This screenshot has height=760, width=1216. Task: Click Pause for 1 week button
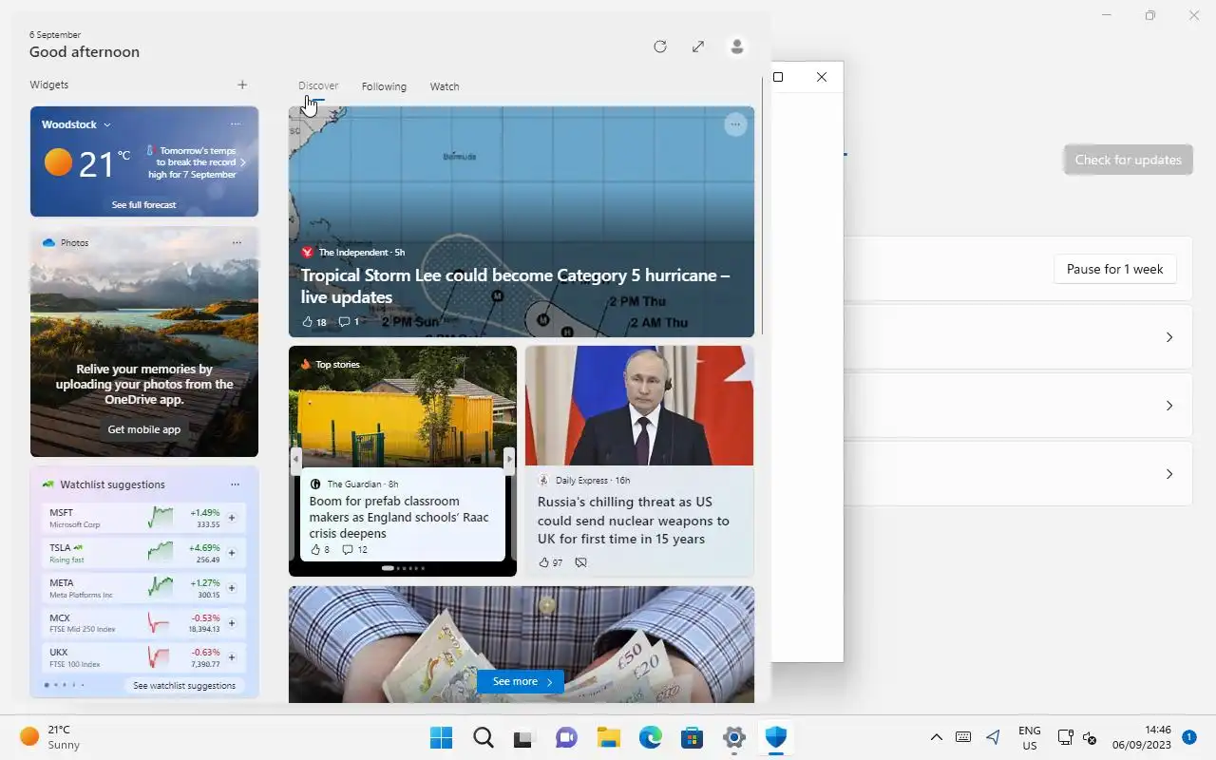pyautogui.click(x=1114, y=269)
